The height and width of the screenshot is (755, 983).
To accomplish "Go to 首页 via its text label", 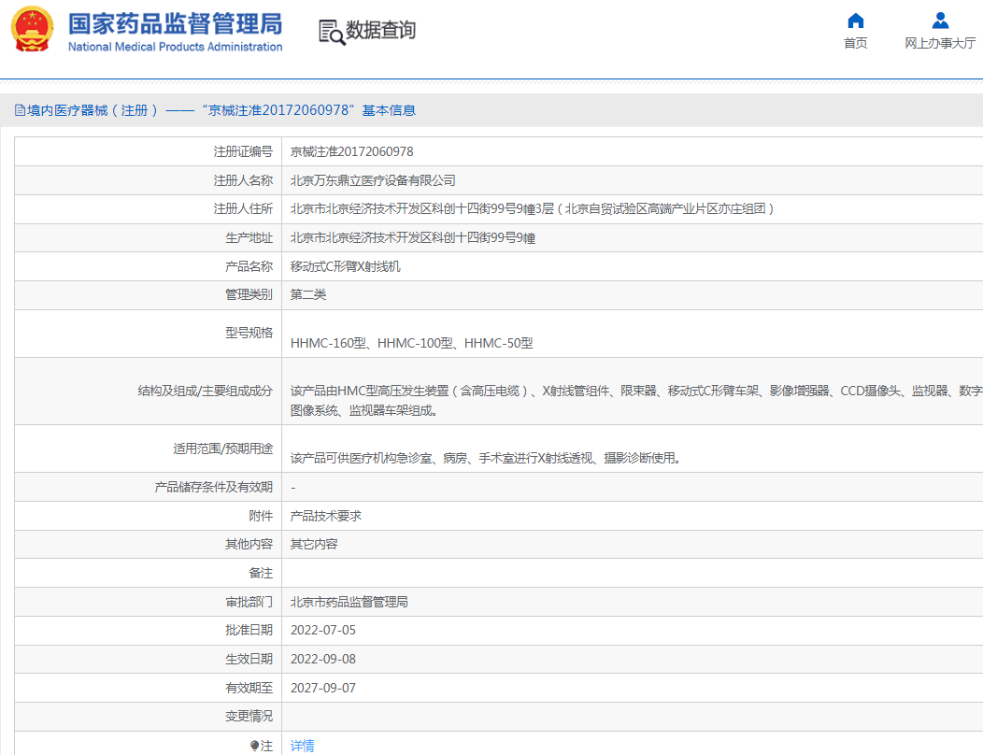I will (855, 44).
